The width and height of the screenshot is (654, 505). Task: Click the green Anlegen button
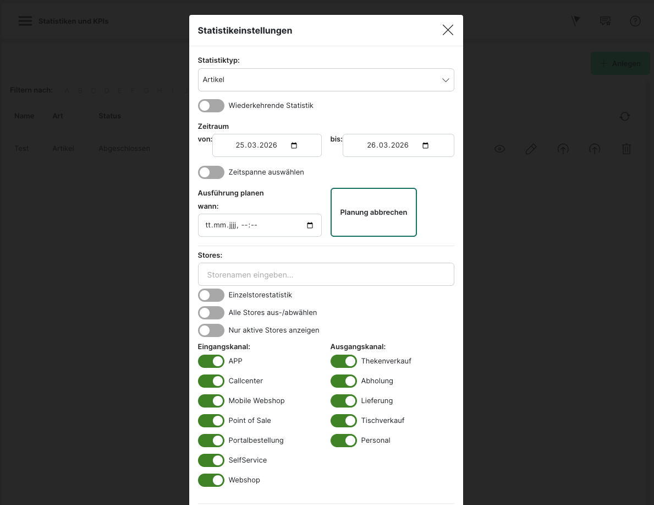tap(620, 63)
